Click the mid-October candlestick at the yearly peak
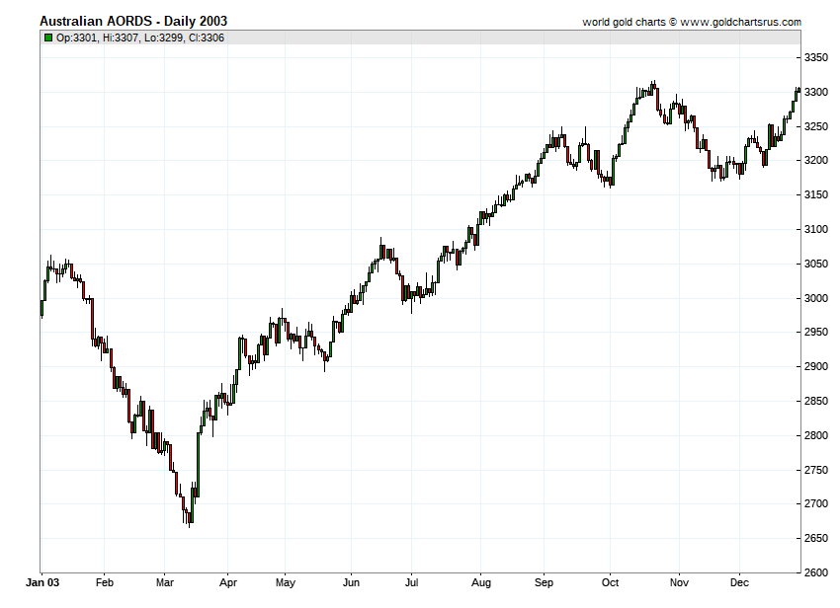Viewport: 840px width, 608px height. coord(653,87)
